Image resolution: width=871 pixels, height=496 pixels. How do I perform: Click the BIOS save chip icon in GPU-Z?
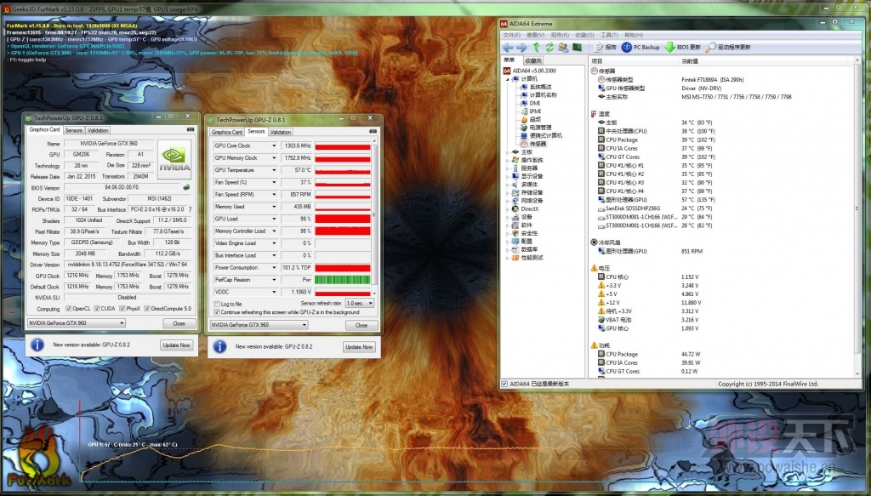click(186, 187)
